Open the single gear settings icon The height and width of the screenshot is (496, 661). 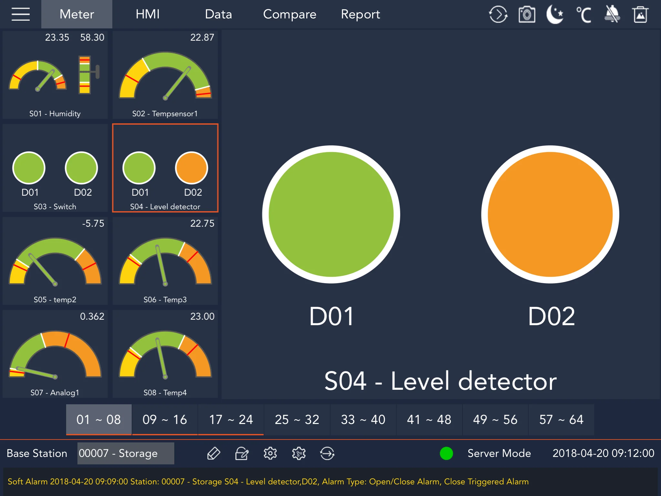click(x=270, y=453)
